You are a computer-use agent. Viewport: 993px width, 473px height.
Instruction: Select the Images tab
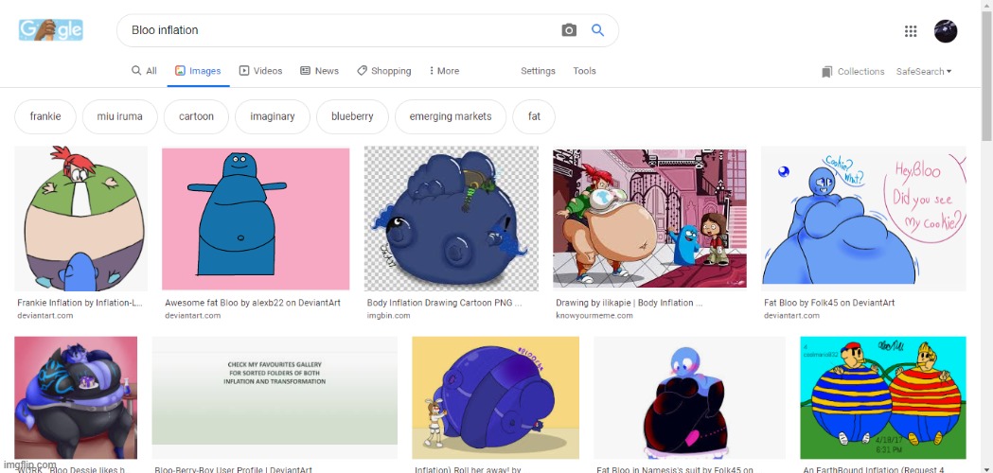[x=198, y=71]
